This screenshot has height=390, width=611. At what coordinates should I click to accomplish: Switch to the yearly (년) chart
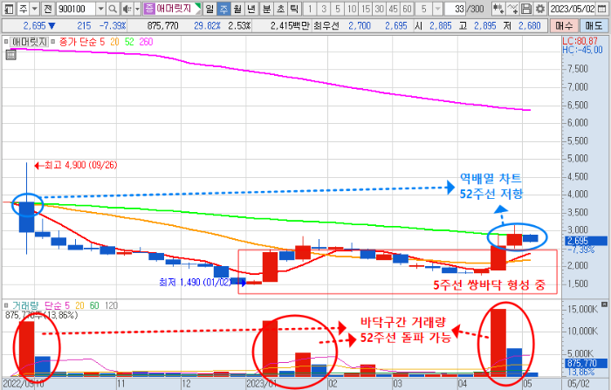251,9
